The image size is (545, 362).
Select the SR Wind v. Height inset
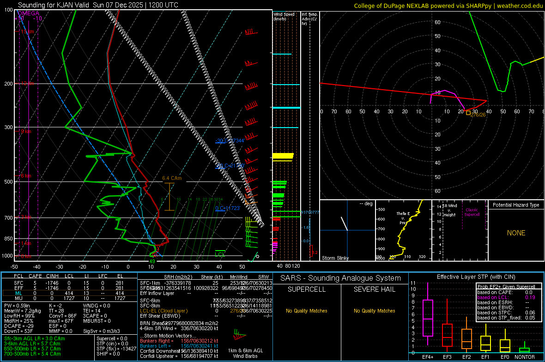click(x=460, y=230)
